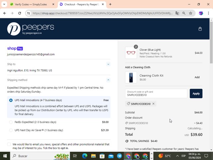Show hidden system tray icons
This screenshot has height=160, width=213.
pos(177,156)
